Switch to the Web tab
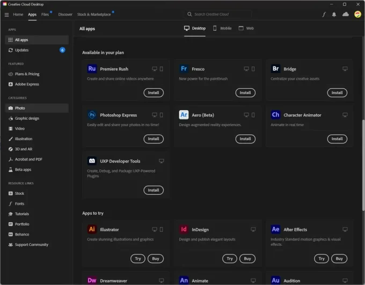The width and height of the screenshot is (365, 285). 246,28
